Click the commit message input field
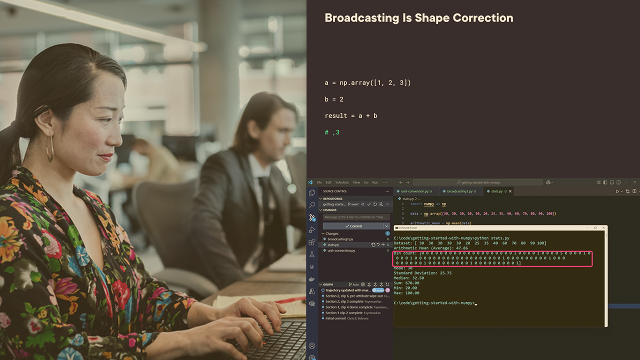 [x=356, y=217]
